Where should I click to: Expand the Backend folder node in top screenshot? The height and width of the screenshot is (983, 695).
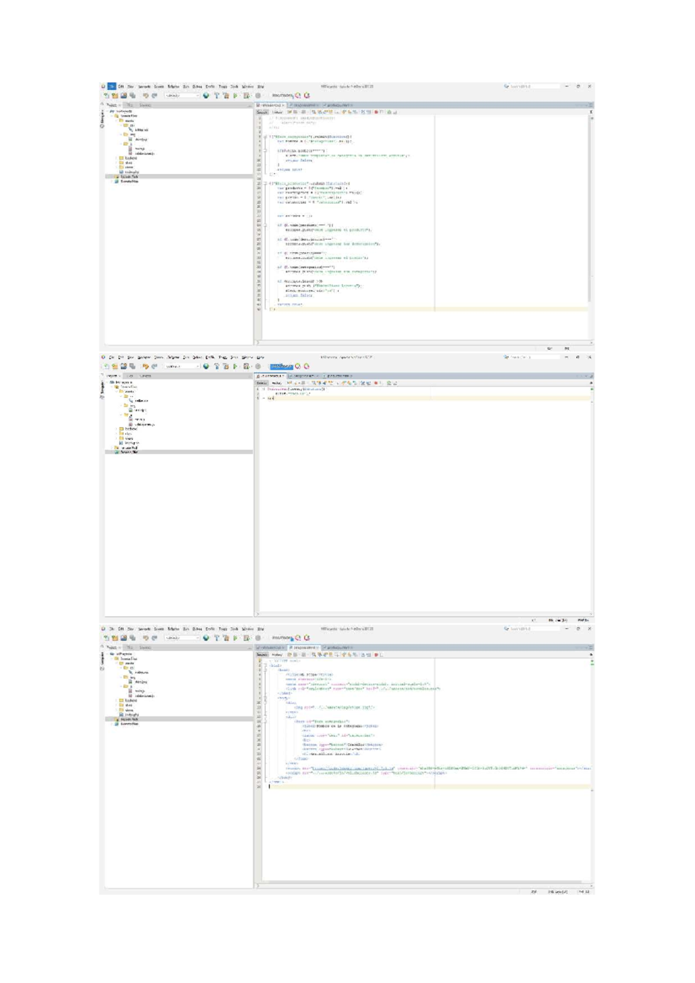(x=116, y=158)
